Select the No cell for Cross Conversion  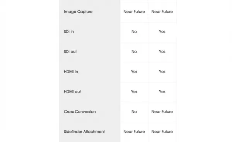(134, 112)
